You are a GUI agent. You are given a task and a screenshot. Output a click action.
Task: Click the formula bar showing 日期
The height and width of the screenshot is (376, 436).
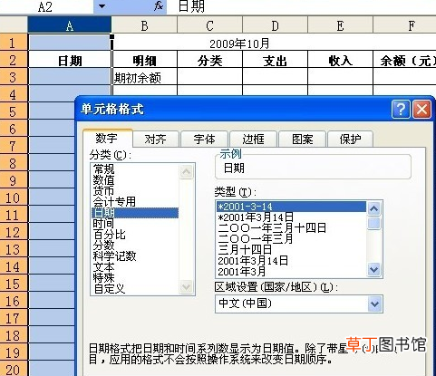pos(301,6)
